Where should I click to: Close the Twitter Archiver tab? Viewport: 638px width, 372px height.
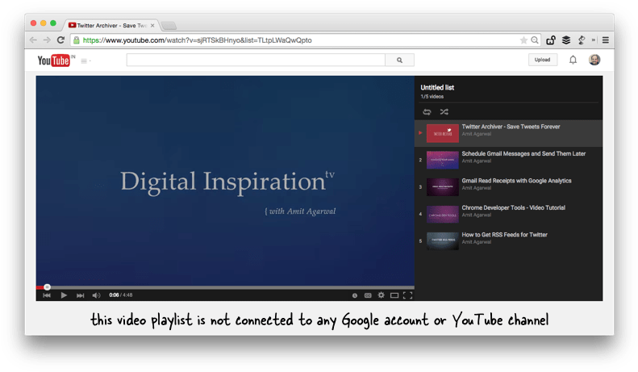[x=152, y=26]
